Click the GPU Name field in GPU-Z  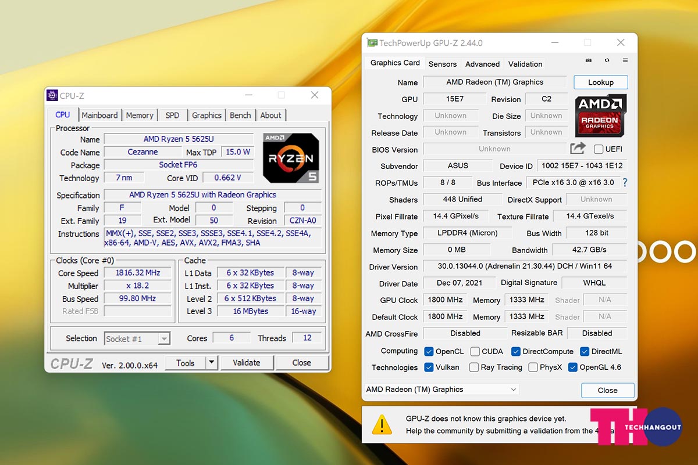coord(495,82)
